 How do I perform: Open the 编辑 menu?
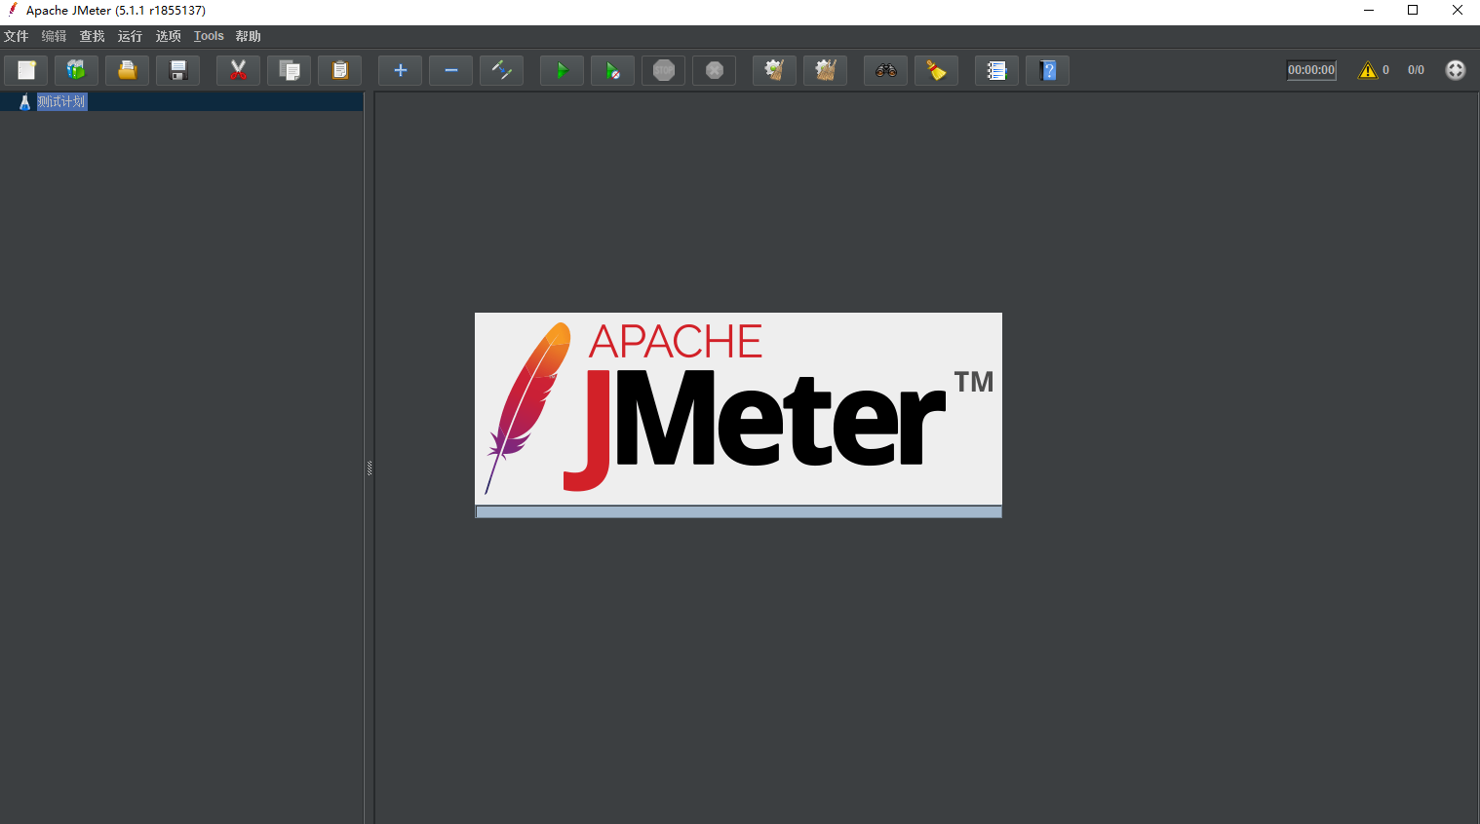55,36
